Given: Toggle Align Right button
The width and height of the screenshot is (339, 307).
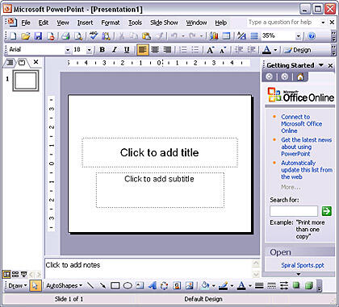Looking at the screenshot, I should (x=167, y=50).
